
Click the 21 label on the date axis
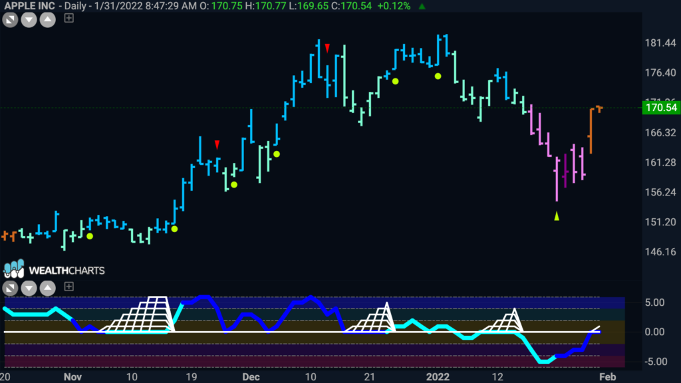[369, 376]
